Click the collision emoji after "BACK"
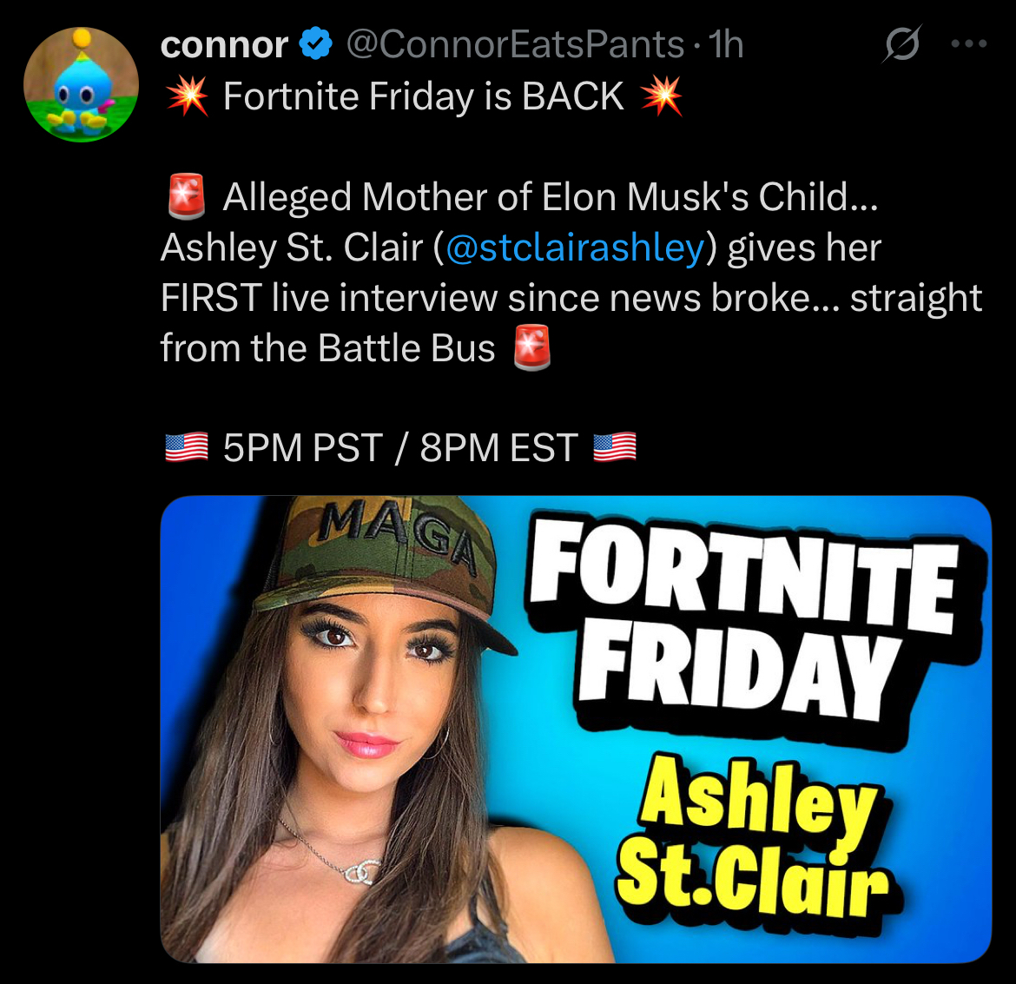Image resolution: width=1016 pixels, height=984 pixels. click(662, 96)
